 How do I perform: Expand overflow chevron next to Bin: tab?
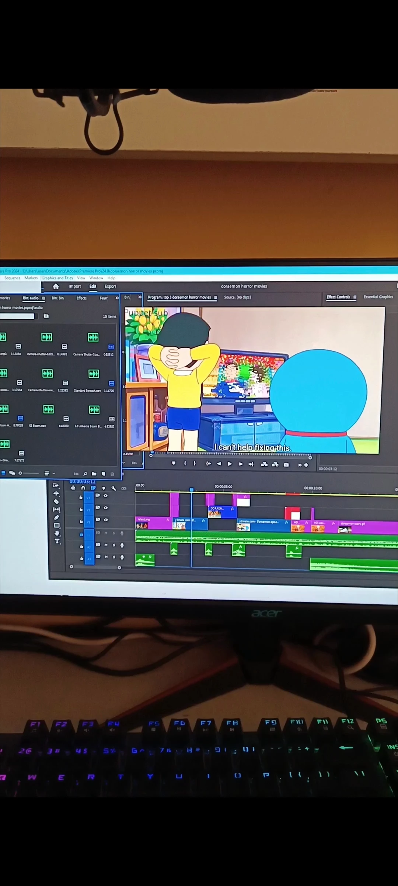(140, 297)
